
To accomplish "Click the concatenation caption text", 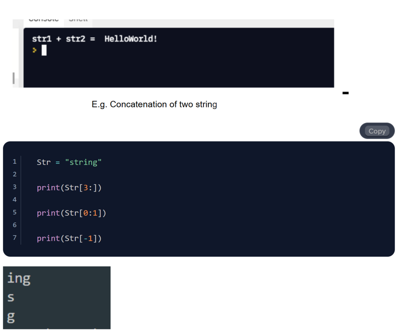I will (154, 105).
